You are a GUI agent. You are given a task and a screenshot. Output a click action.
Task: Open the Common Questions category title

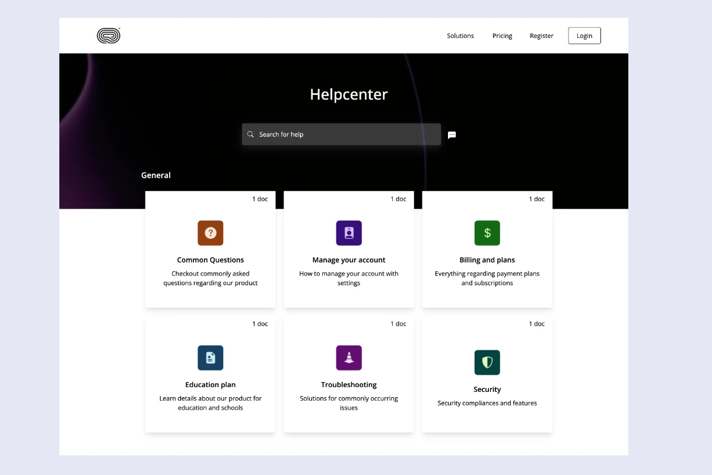[x=211, y=260]
